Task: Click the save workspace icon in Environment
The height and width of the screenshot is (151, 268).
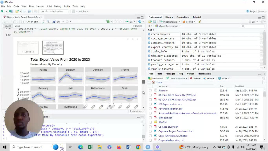Action: tap(155, 22)
